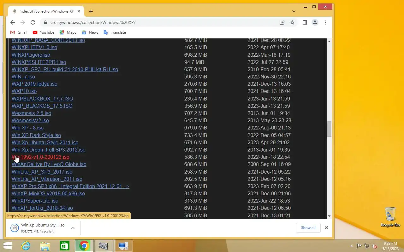
Task: Click the vertical scrollbar thumb
Action: (329, 129)
